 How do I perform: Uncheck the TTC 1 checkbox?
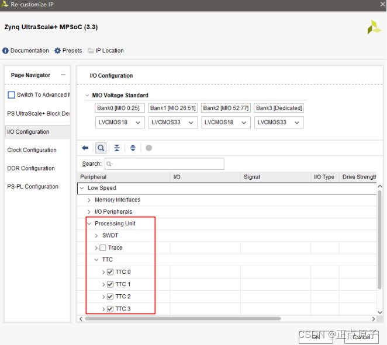click(110, 284)
